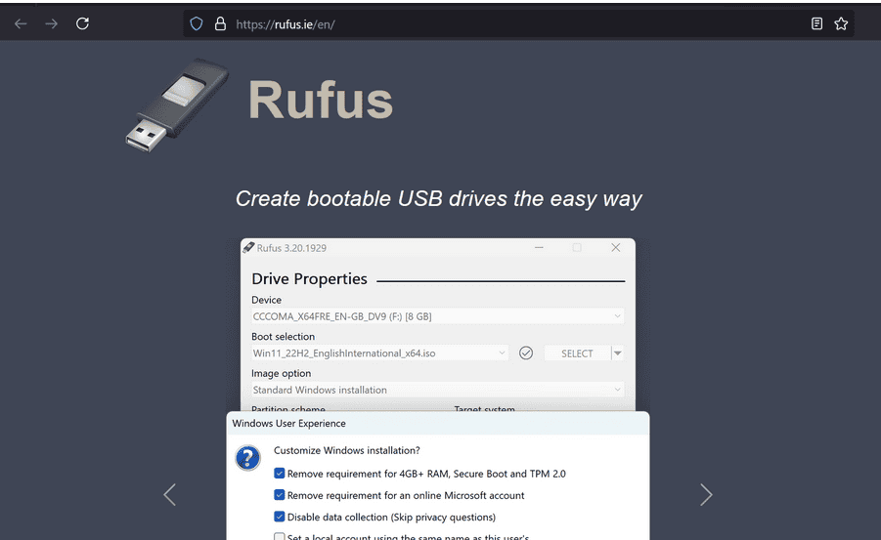
Task: Uncheck Disable data collection checkbox
Action: click(280, 517)
